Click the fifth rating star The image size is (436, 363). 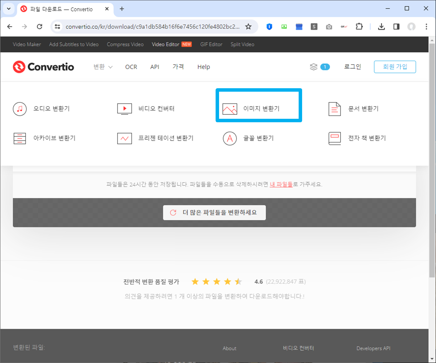[x=238, y=281]
